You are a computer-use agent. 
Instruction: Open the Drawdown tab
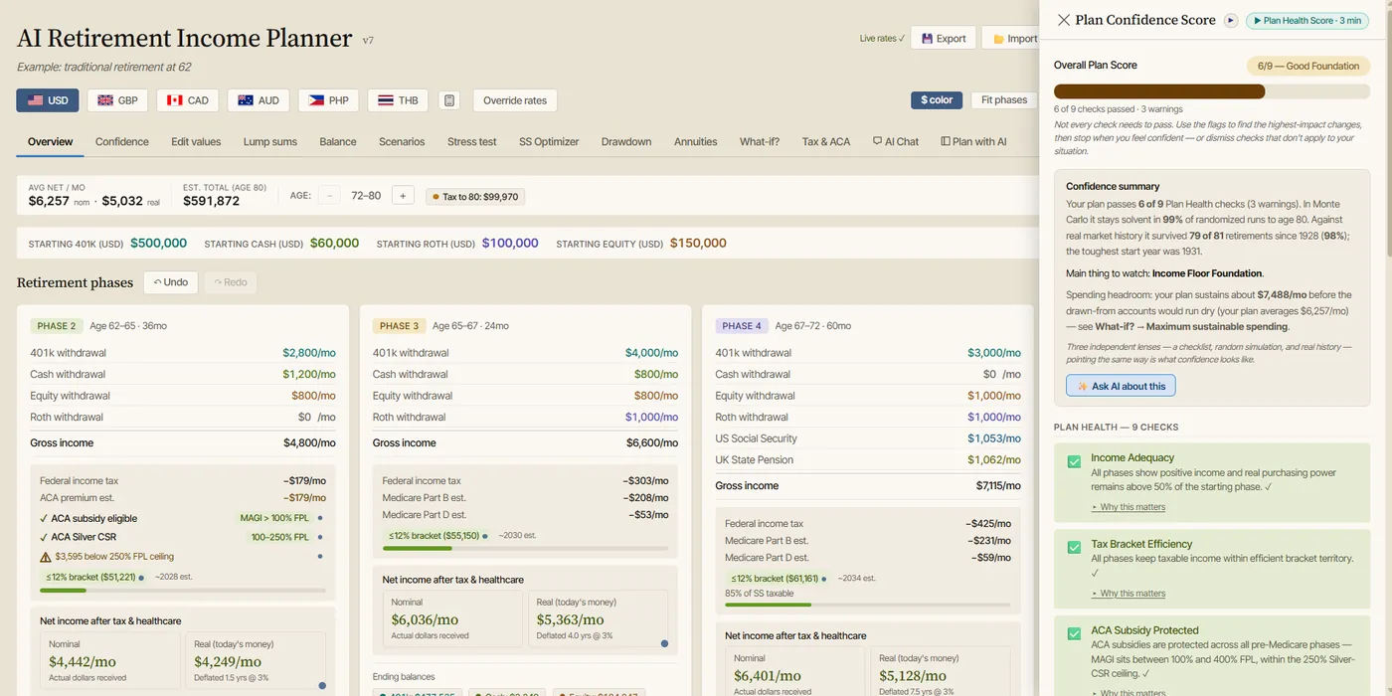tap(626, 142)
